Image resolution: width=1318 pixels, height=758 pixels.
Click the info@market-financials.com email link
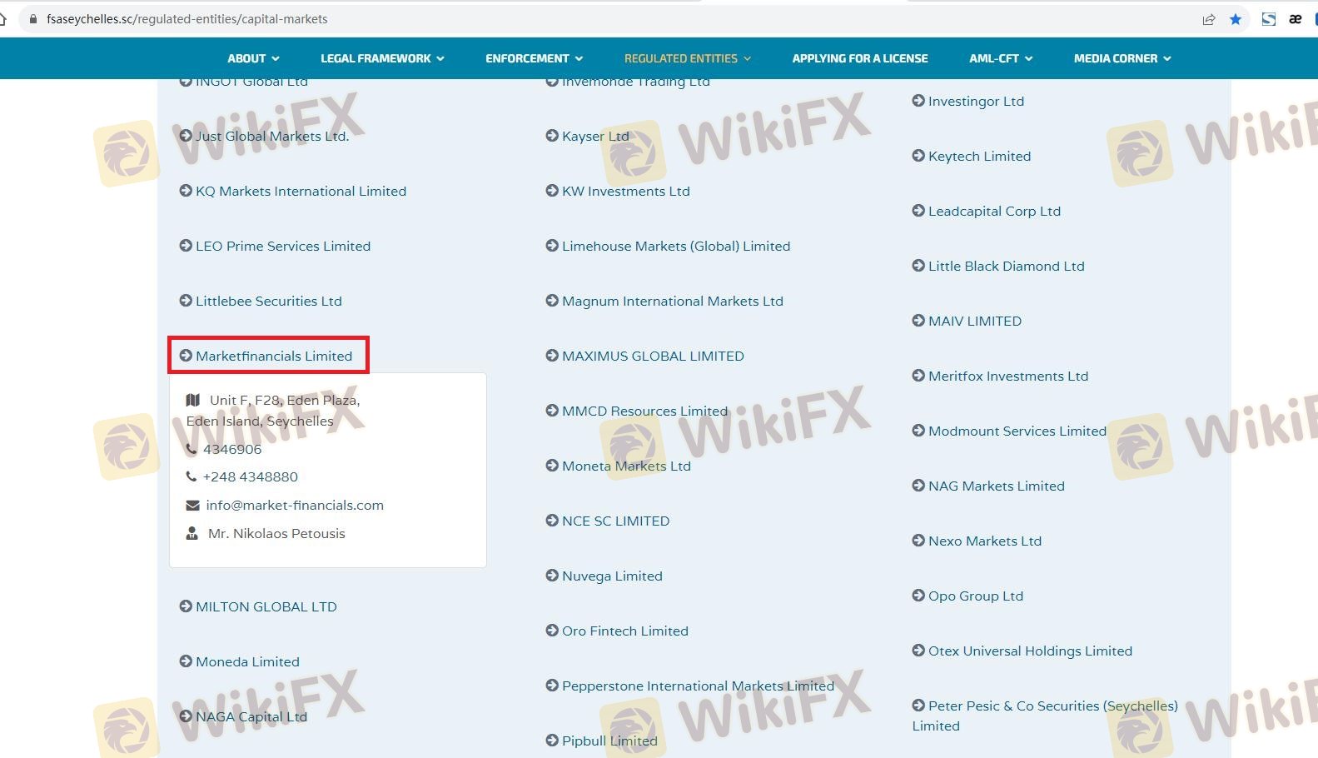[295, 506]
